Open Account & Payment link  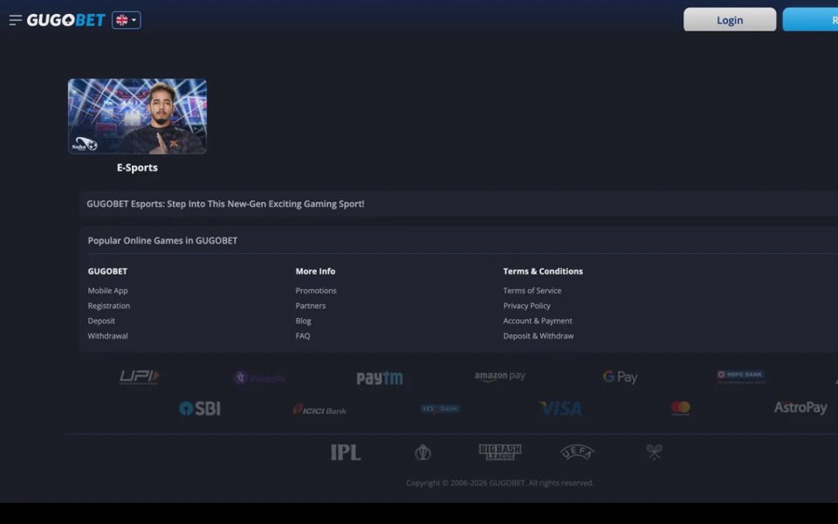[x=538, y=321]
